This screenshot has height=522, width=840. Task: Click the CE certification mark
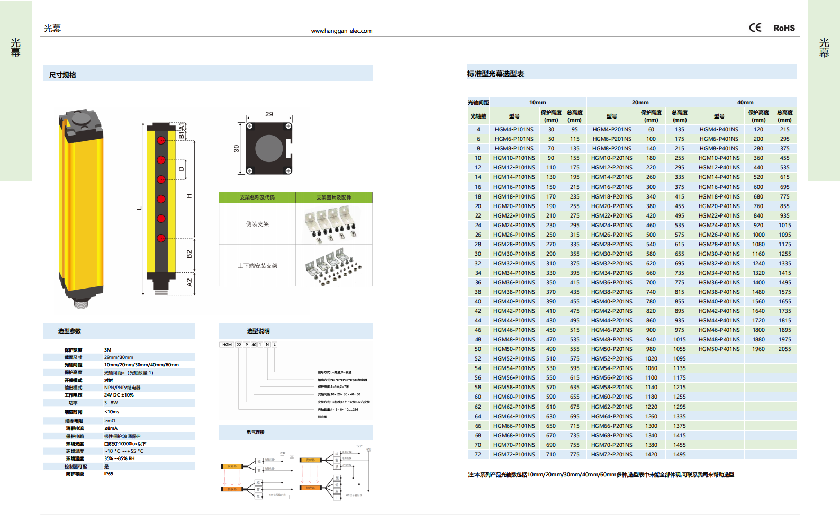(755, 28)
